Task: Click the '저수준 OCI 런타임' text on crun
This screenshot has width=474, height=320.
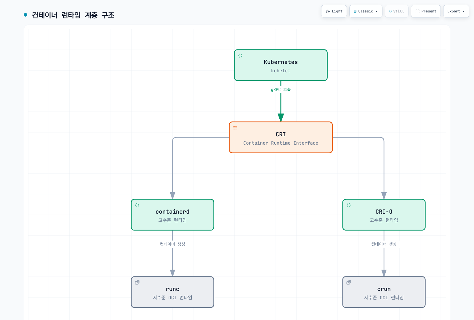Action: point(384,297)
